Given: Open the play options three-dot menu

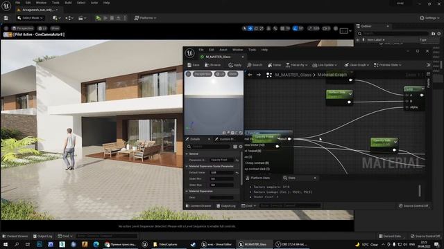Looking at the screenshot, I should (x=125, y=18).
